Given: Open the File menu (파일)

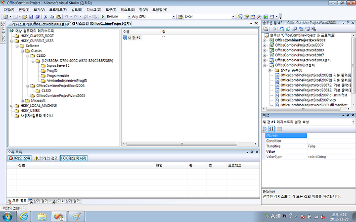Looking at the screenshot, I should pos(9,10).
